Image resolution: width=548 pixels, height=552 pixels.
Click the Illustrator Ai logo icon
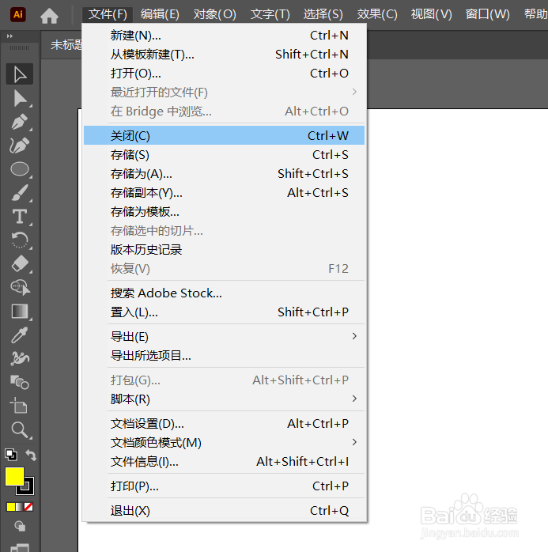pyautogui.click(x=18, y=14)
